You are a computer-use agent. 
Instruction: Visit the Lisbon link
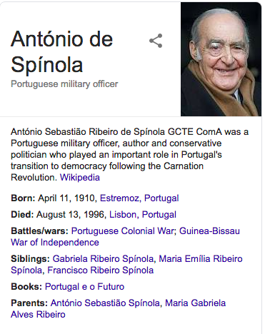(x=123, y=215)
